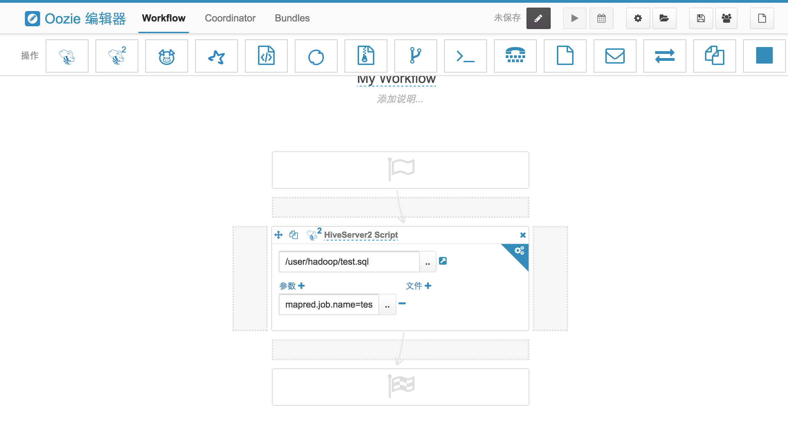Switch to the Bundles tab
Screen dimensions: 788x423
click(292, 18)
